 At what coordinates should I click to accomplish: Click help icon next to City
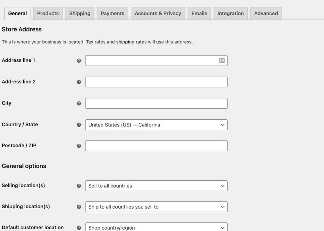pyautogui.click(x=79, y=103)
